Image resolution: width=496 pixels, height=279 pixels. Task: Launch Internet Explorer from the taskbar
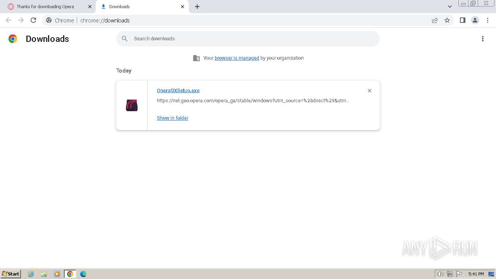[31, 274]
